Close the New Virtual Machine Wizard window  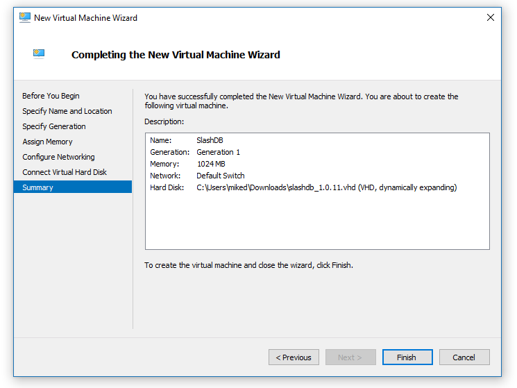[x=491, y=17]
